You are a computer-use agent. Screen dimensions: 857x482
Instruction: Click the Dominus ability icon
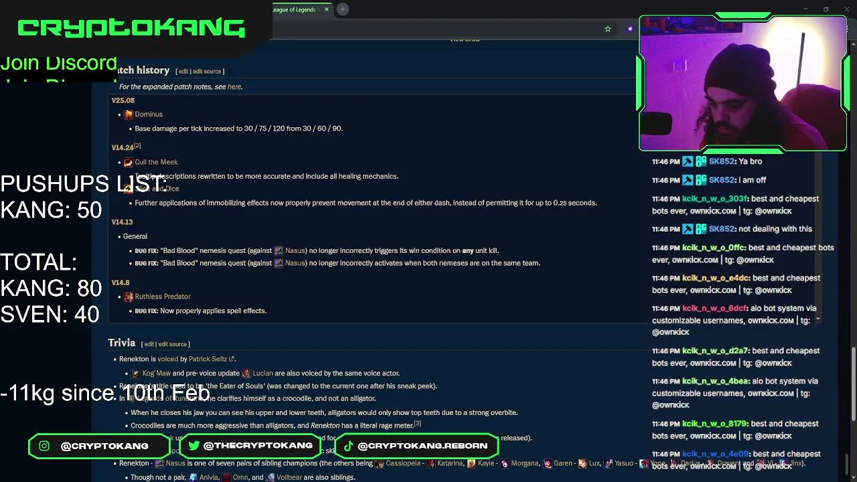(x=129, y=114)
